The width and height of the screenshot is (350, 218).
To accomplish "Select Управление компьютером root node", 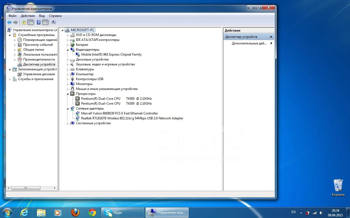I will pos(35,30).
